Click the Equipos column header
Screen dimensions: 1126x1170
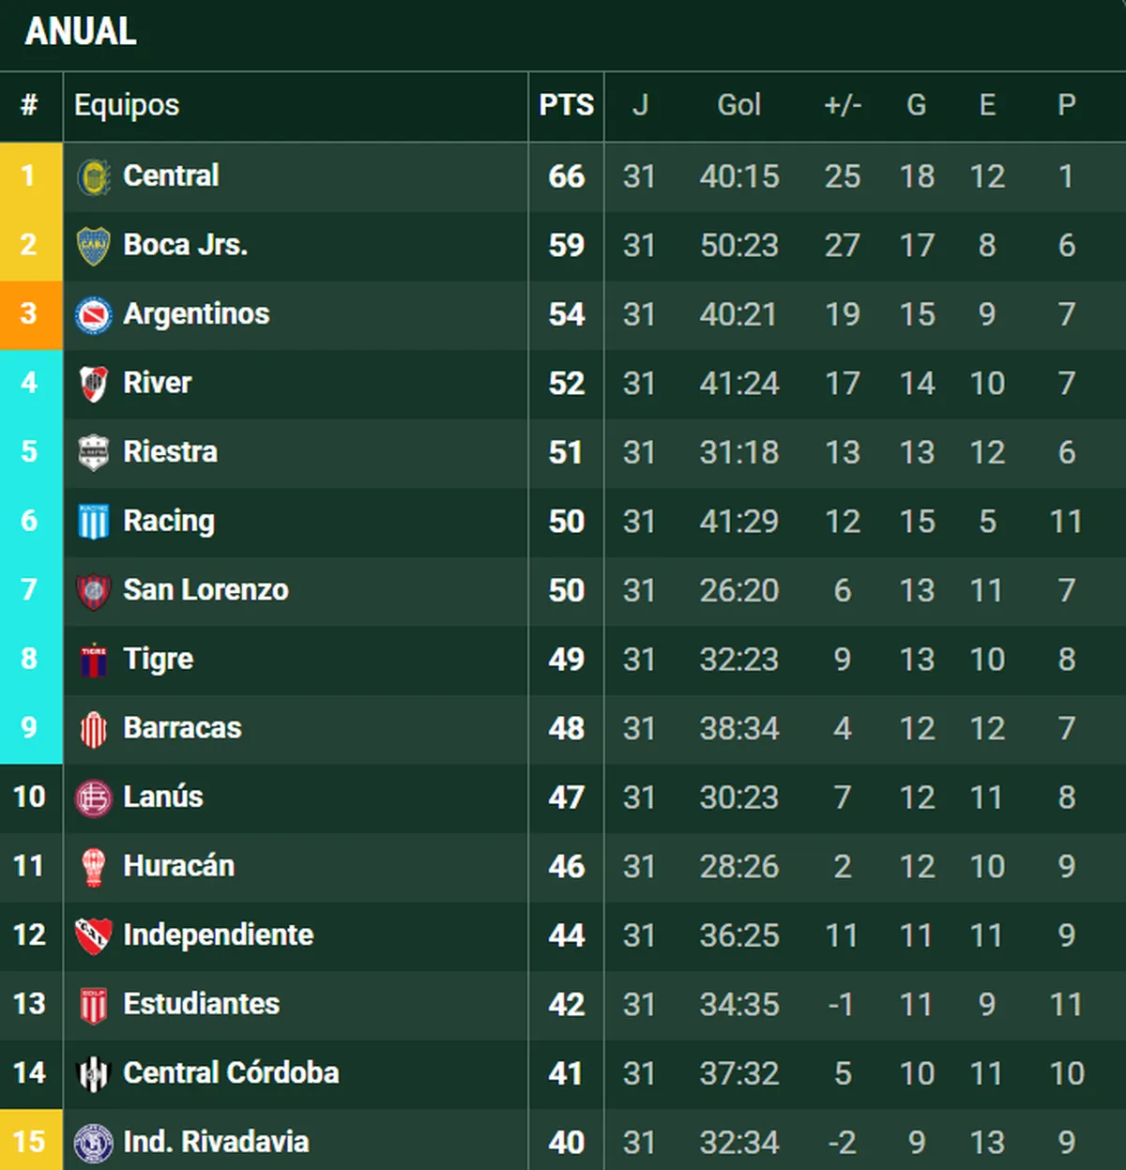point(127,105)
